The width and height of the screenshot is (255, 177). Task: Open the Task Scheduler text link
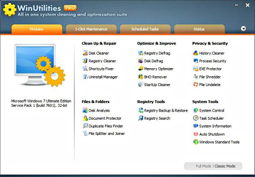pos(211,118)
